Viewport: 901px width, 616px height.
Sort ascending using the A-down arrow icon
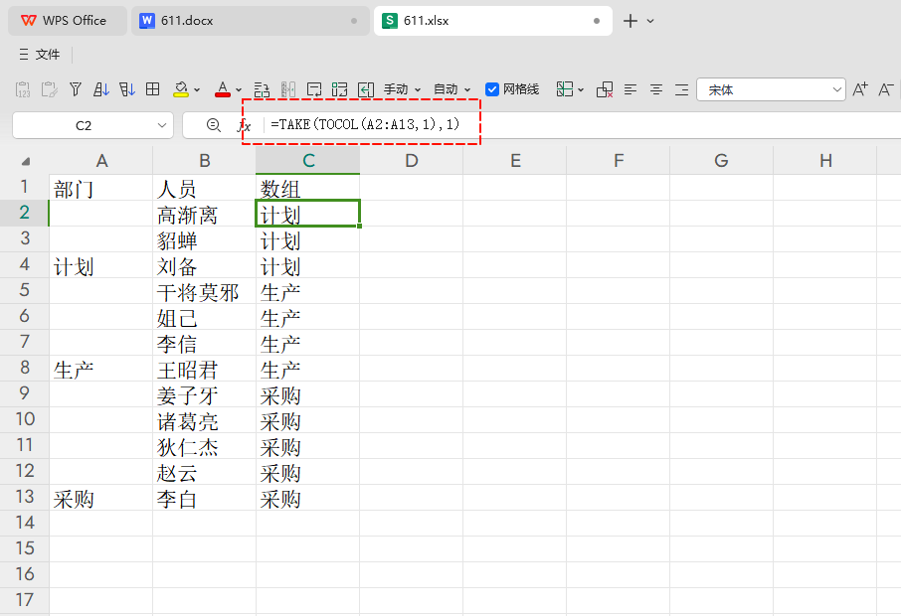tap(101, 89)
